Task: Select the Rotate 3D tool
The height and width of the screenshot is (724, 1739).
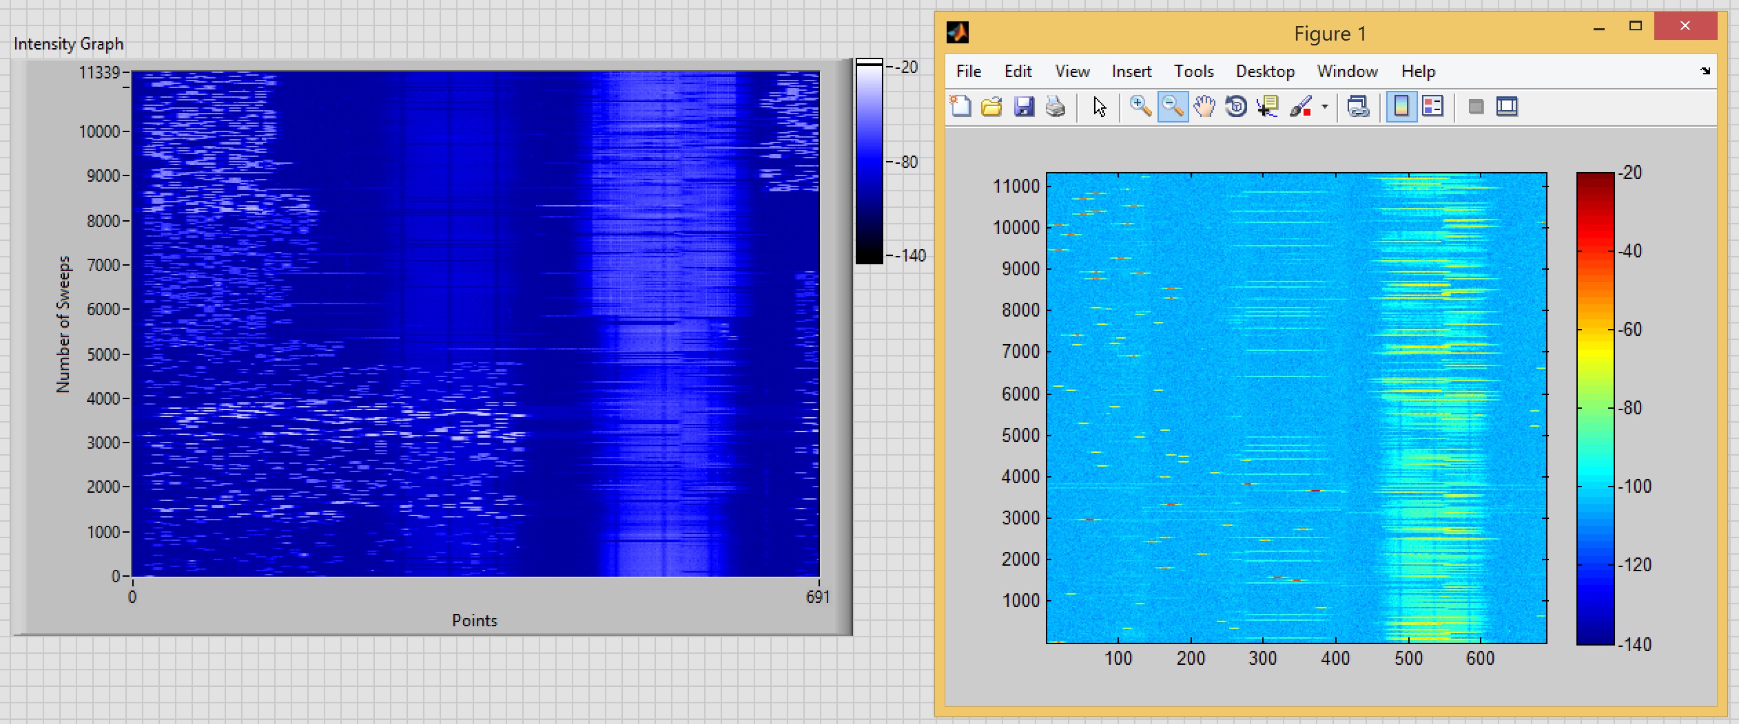Action: pos(1236,107)
